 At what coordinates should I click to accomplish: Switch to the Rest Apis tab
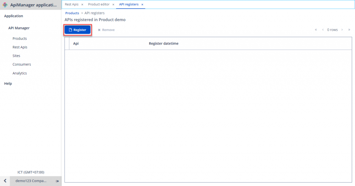71,4
